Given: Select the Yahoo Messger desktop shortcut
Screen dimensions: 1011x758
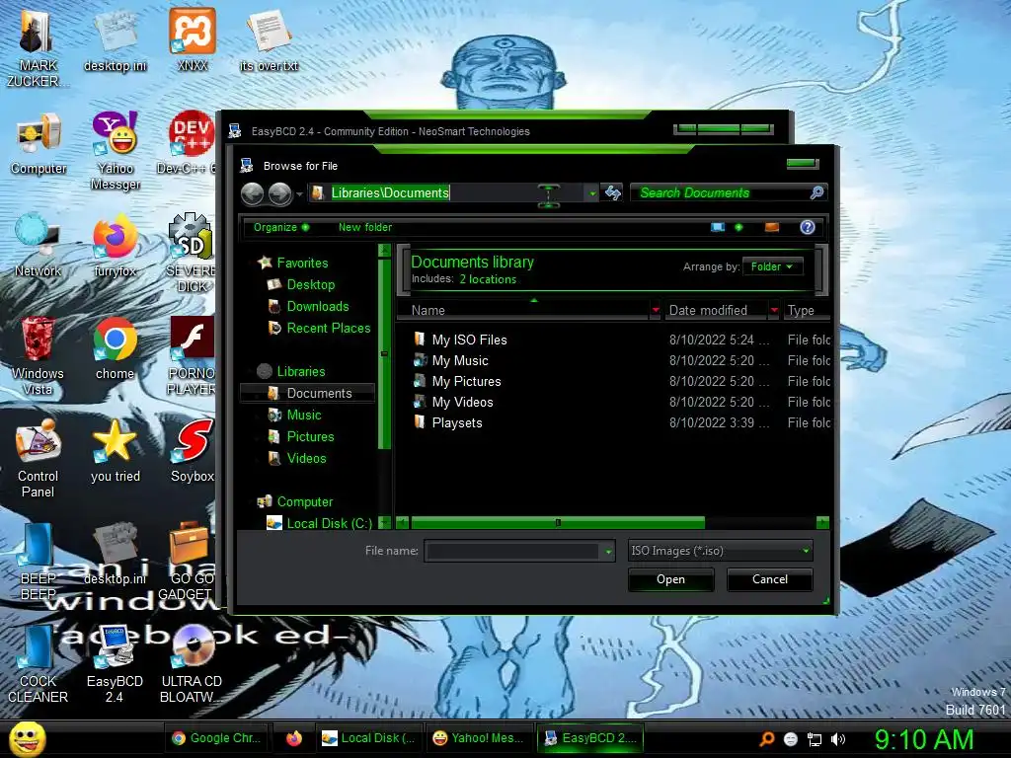Looking at the screenshot, I should 116,150.
